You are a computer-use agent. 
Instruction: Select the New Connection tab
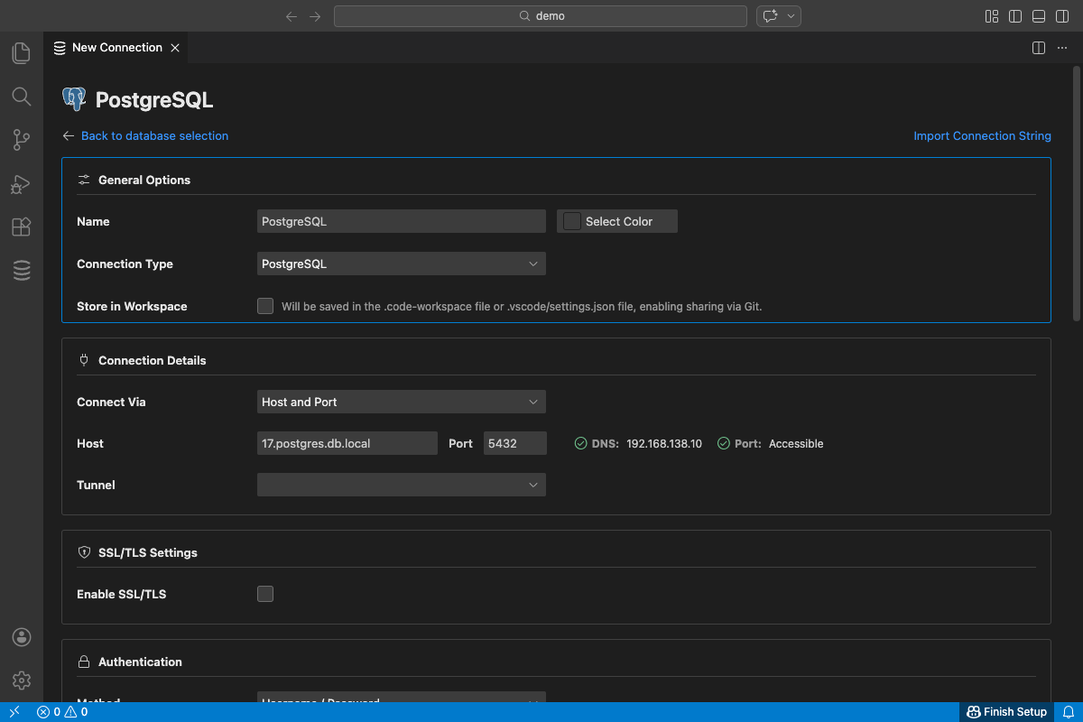pyautogui.click(x=116, y=48)
